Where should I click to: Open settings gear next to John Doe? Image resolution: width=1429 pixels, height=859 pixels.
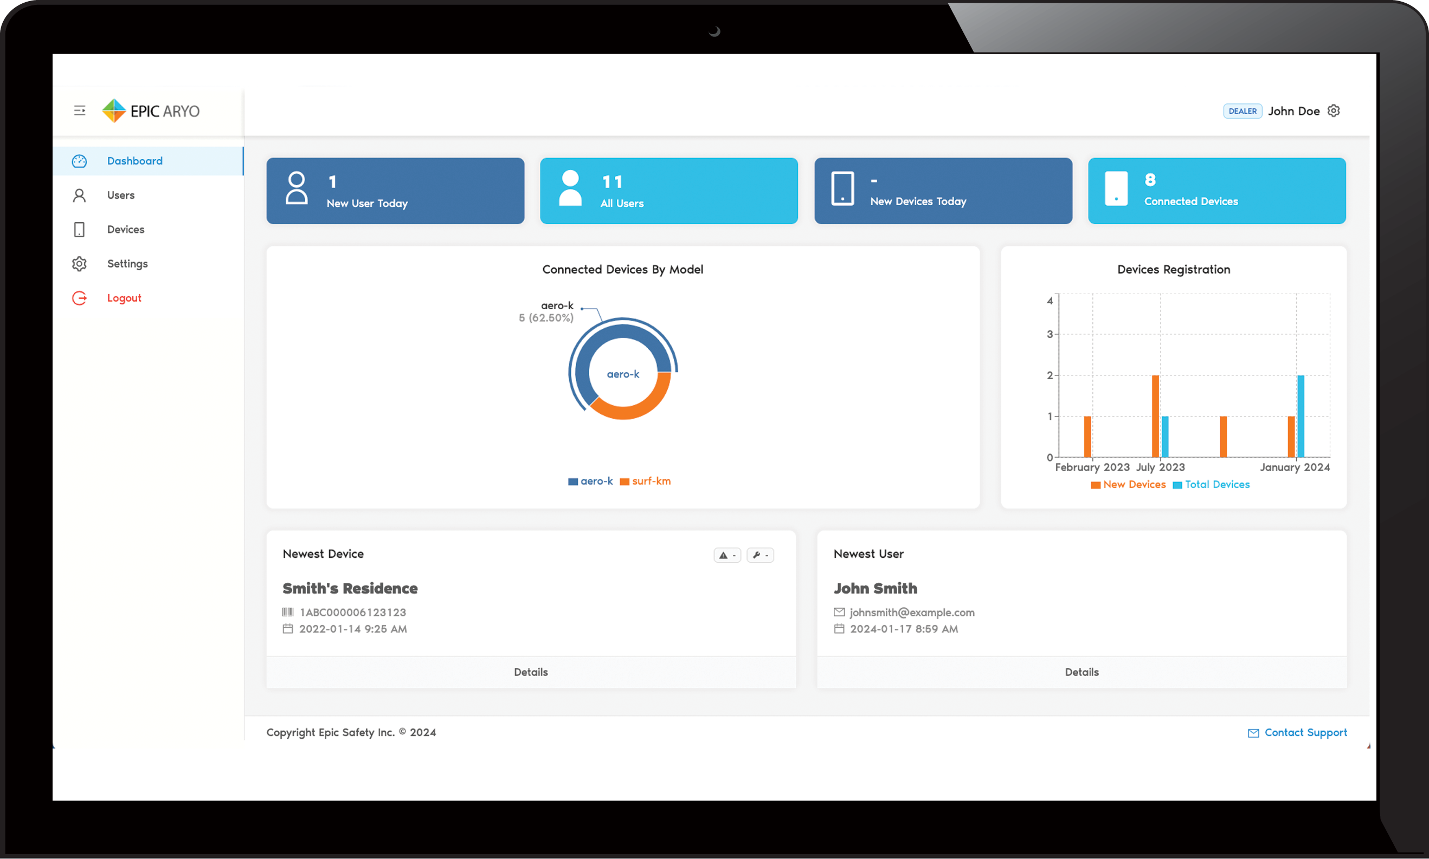(x=1334, y=110)
